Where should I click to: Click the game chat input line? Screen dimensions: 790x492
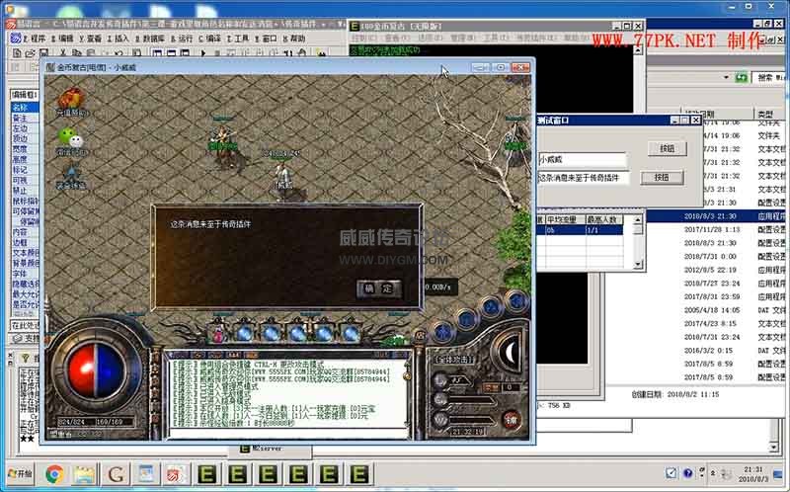point(287,433)
